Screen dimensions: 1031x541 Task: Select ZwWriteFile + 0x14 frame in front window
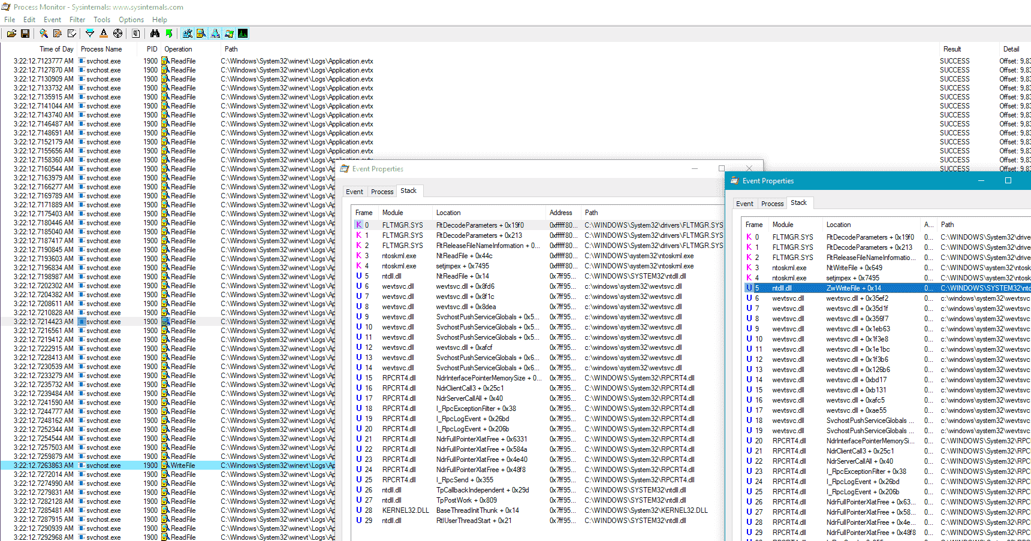click(887, 288)
